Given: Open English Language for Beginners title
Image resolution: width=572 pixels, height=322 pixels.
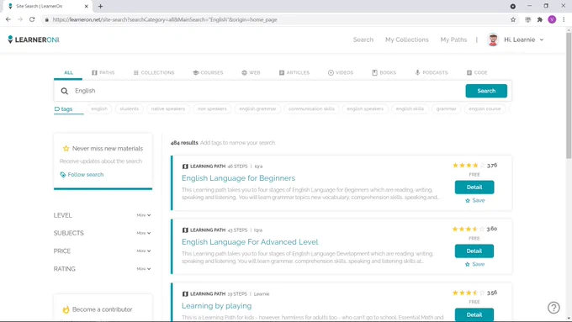Looking at the screenshot, I should [238, 178].
